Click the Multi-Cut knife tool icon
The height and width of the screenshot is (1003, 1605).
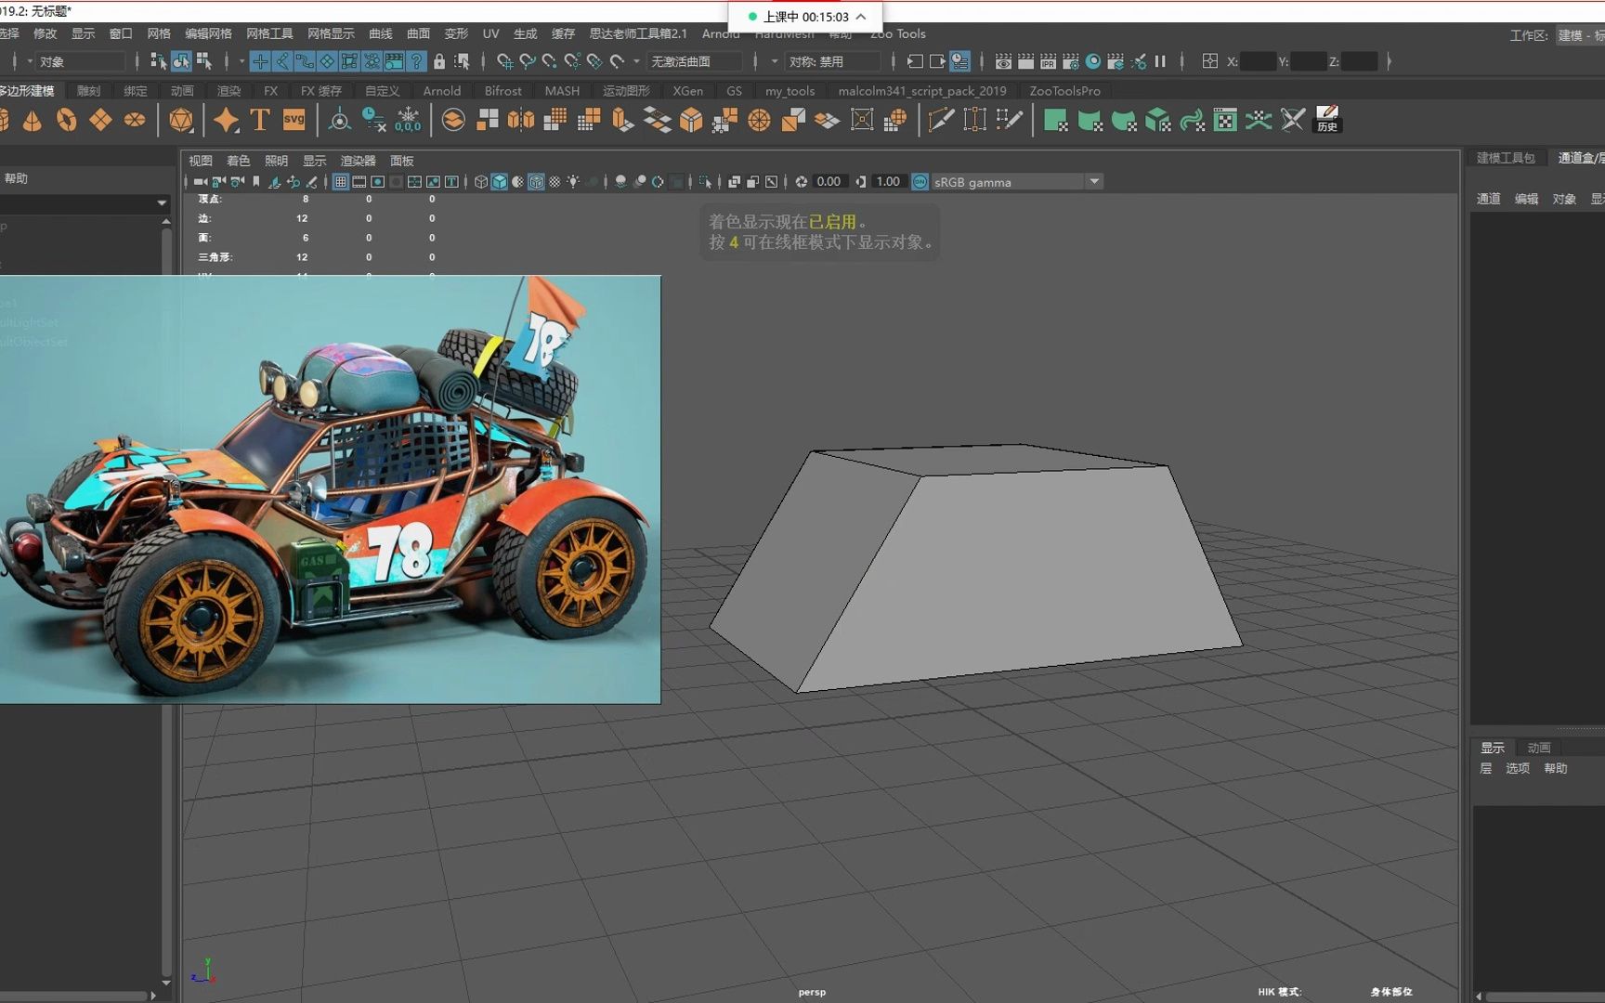[x=940, y=120]
